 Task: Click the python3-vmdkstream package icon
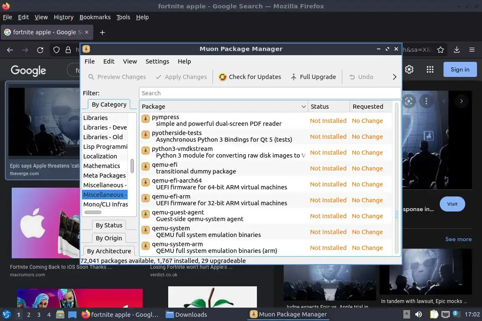tap(146, 150)
